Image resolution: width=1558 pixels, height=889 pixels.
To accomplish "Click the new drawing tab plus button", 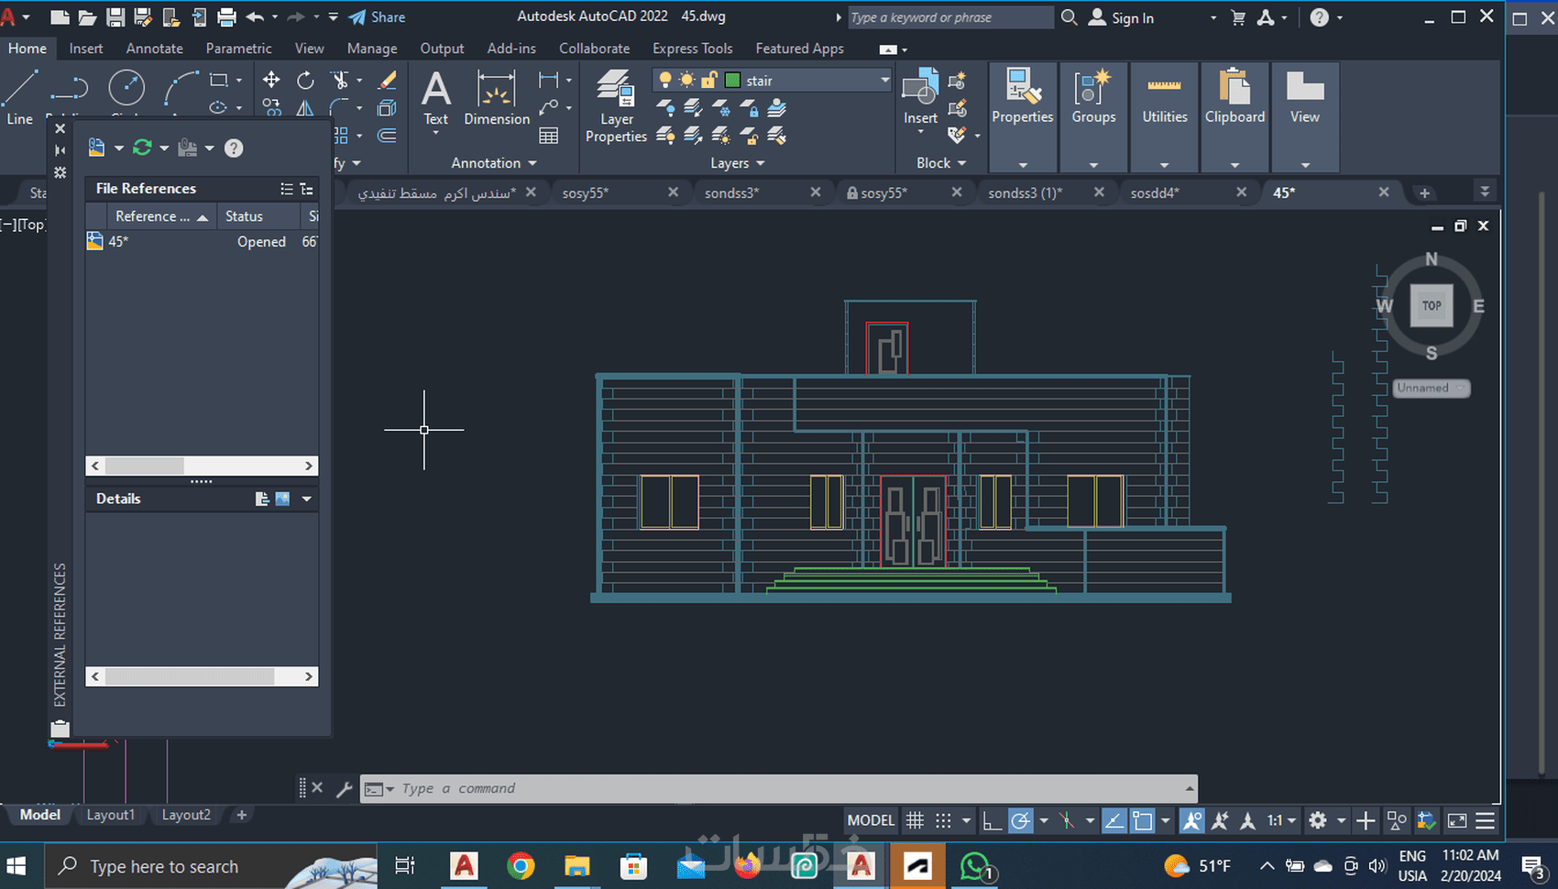I will (x=1424, y=192).
